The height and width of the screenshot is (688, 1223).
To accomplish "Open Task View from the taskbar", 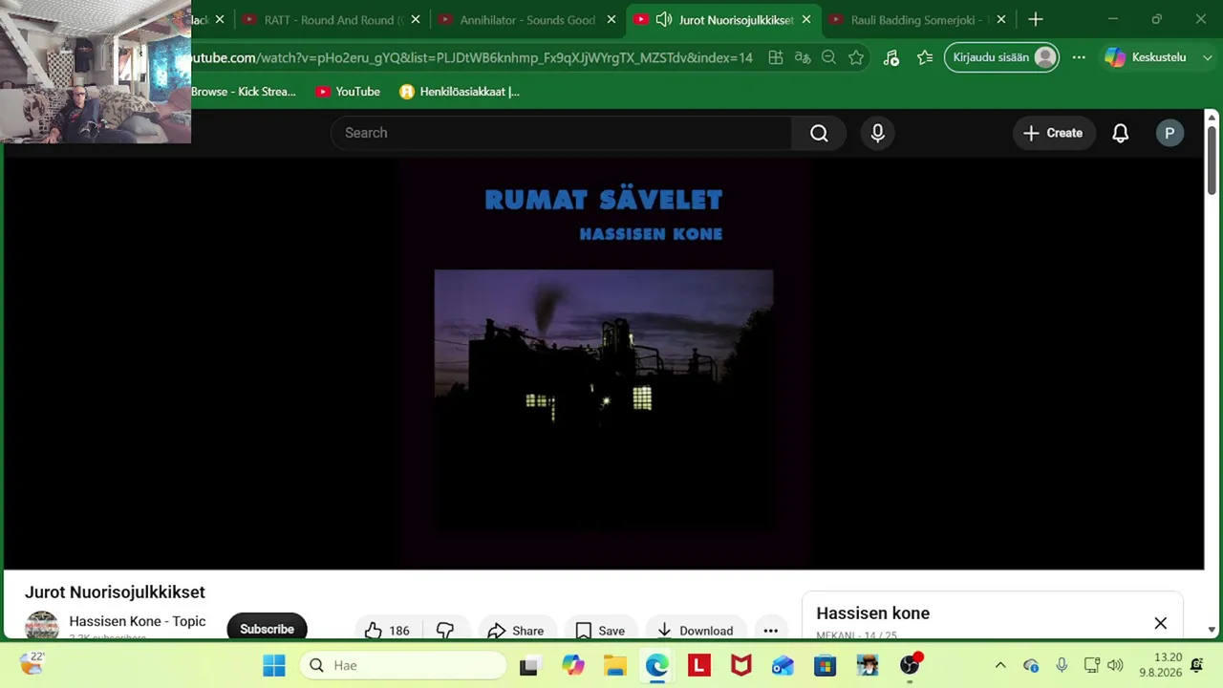I will click(528, 665).
